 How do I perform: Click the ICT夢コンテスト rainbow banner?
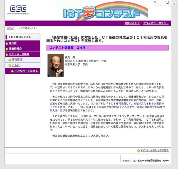[x=105, y=11]
